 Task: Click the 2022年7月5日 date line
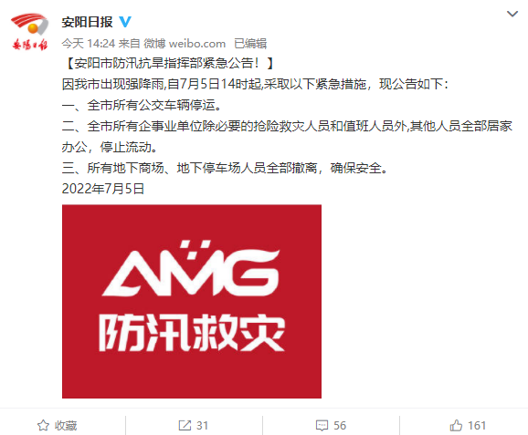tap(103, 189)
